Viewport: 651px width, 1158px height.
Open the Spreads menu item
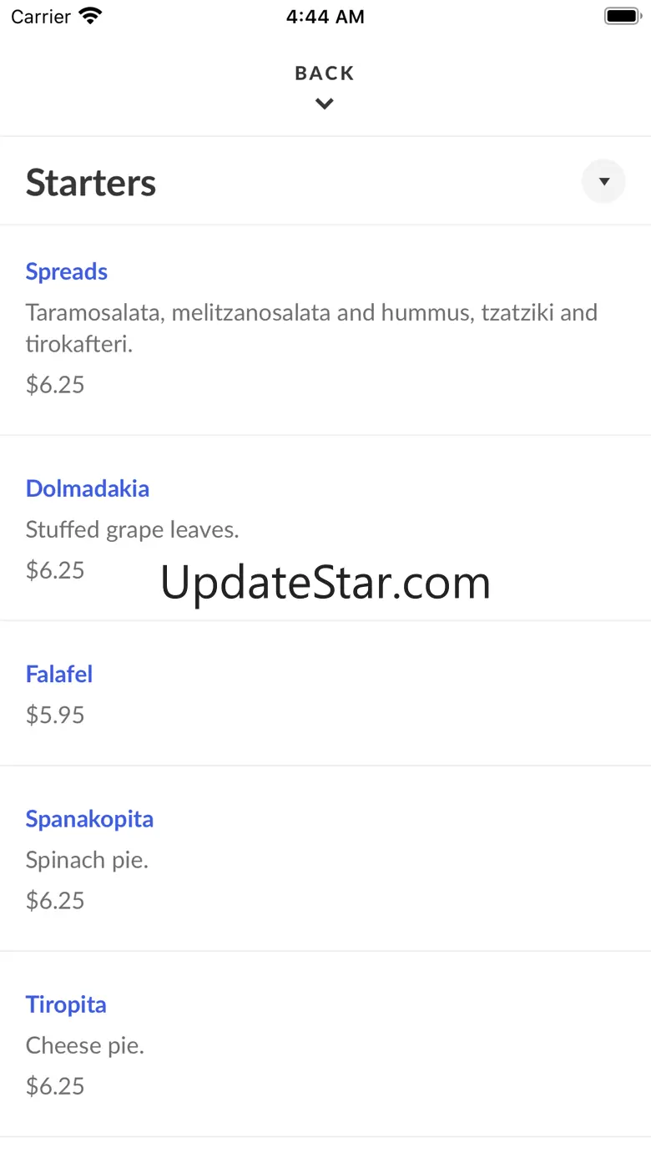[67, 271]
